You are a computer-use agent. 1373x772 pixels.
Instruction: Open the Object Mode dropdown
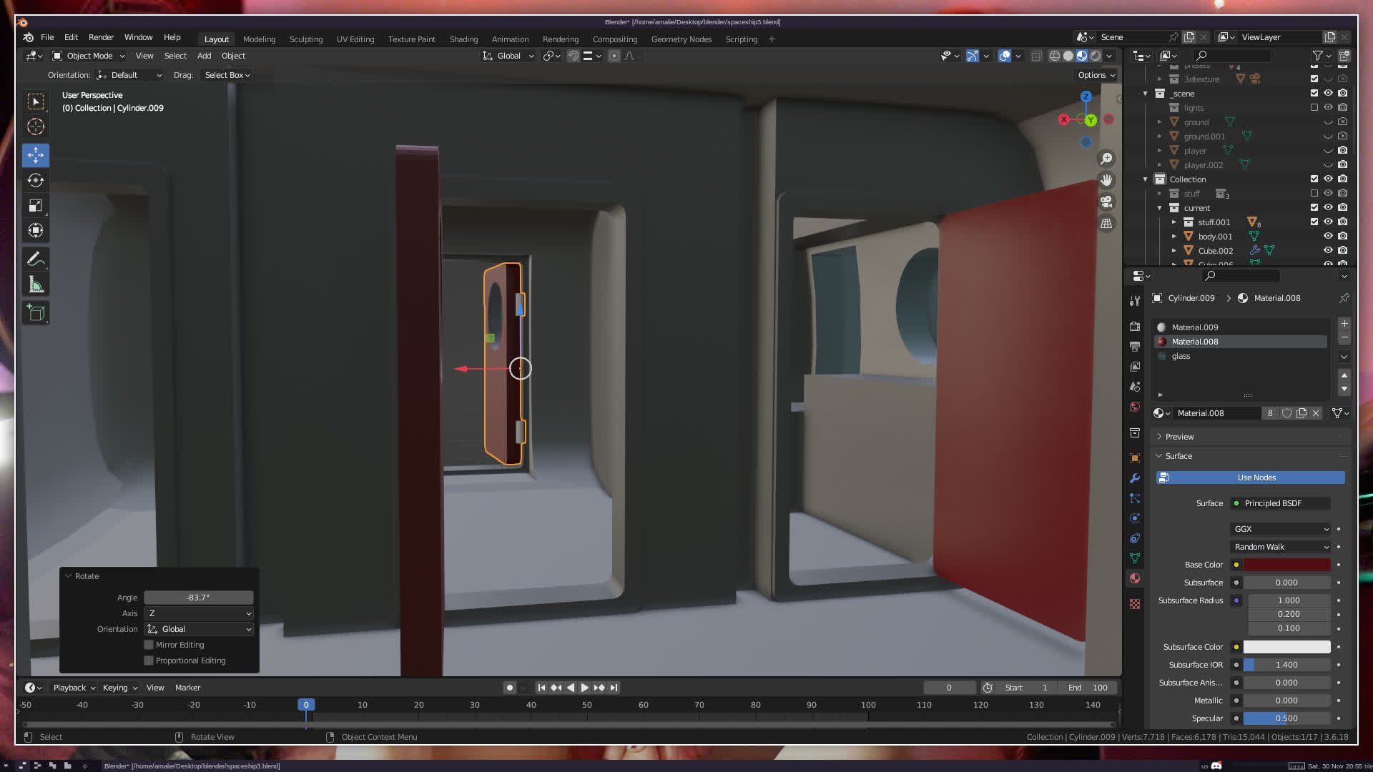click(89, 56)
